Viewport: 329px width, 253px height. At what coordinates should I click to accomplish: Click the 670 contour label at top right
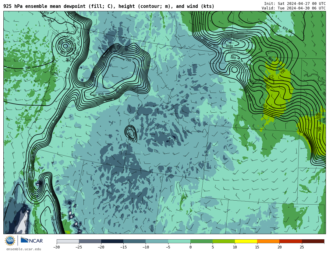pos(285,29)
